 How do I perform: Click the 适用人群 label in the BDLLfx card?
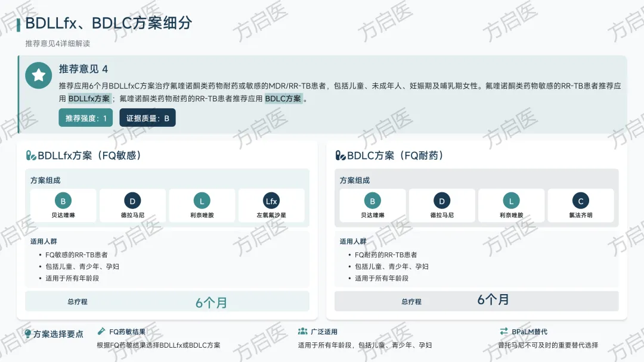pyautogui.click(x=44, y=242)
